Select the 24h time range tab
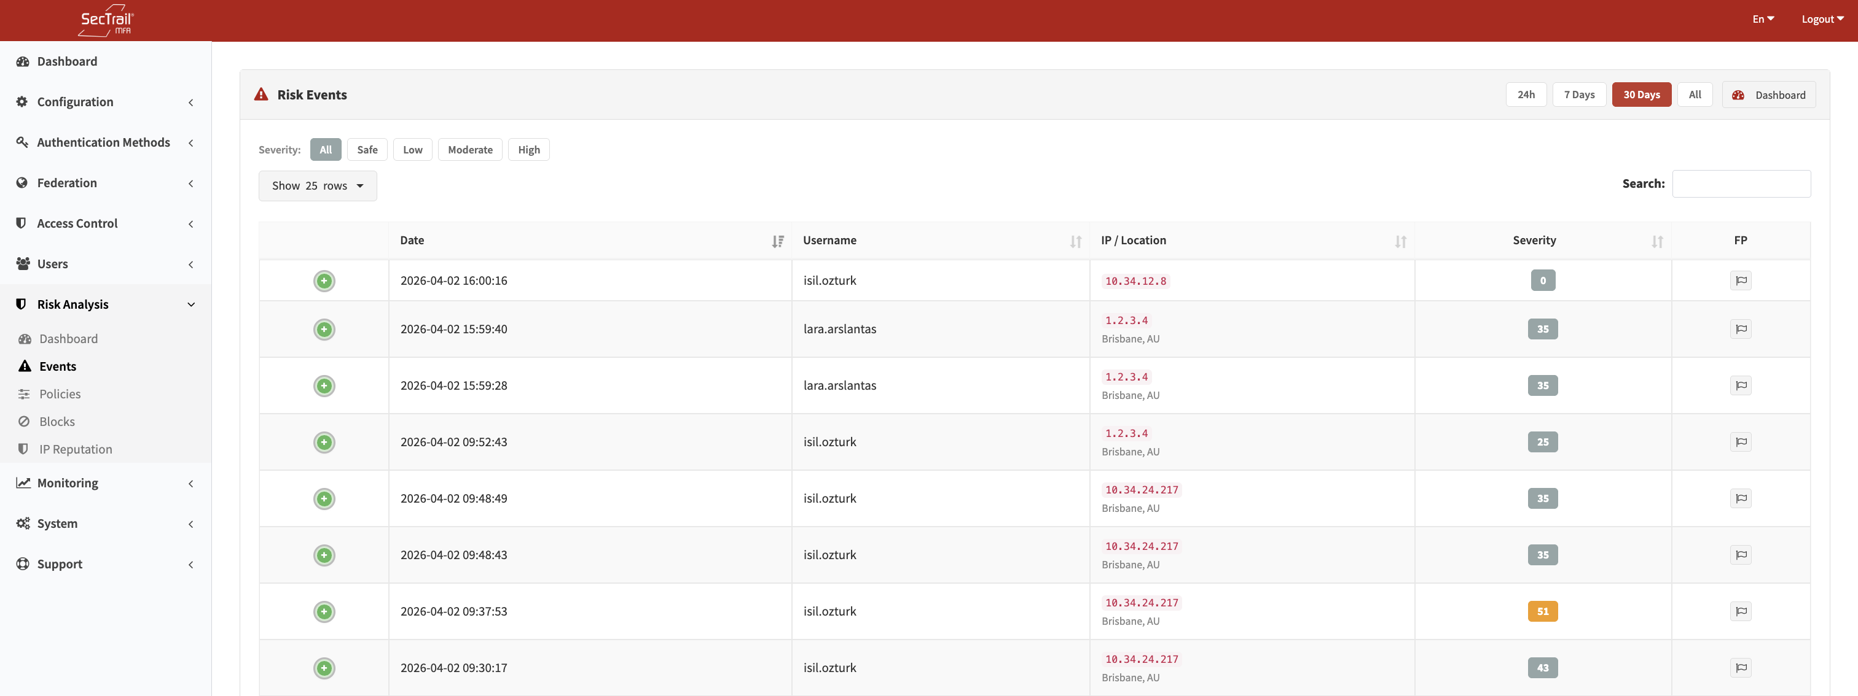This screenshot has height=696, width=1858. click(1526, 95)
